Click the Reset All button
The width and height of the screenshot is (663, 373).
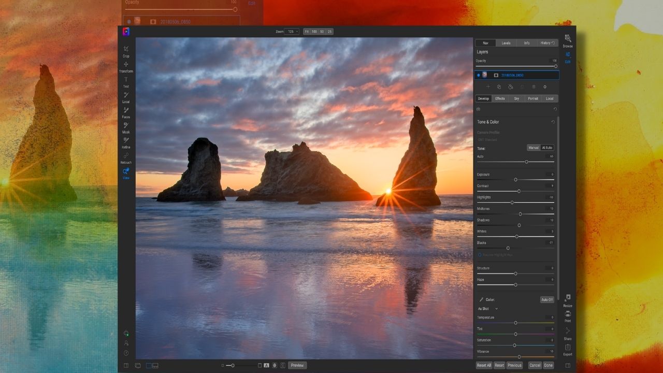[484, 365]
